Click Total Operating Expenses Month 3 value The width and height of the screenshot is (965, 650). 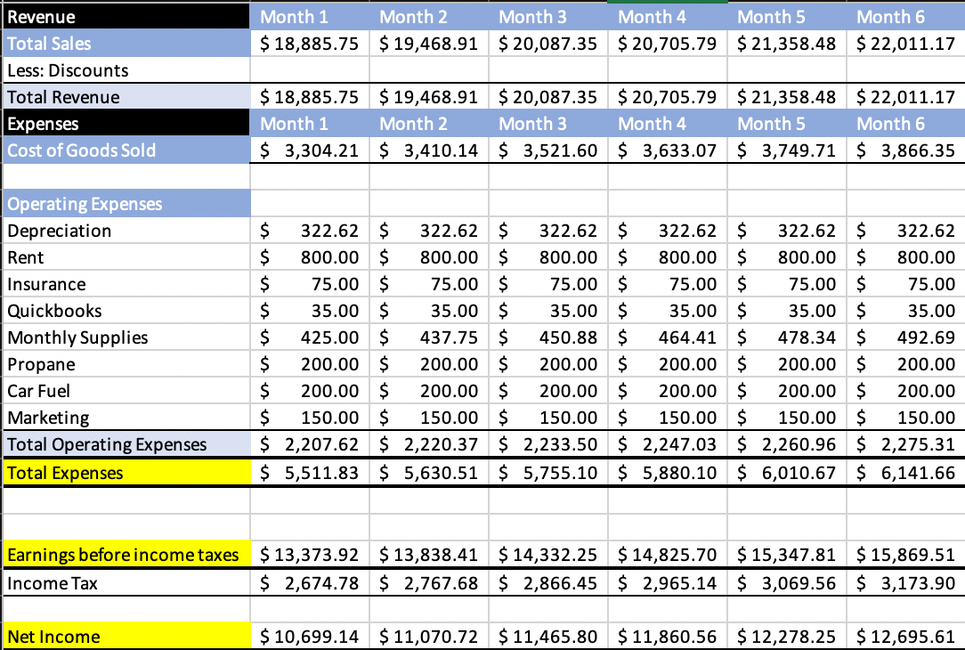click(548, 444)
